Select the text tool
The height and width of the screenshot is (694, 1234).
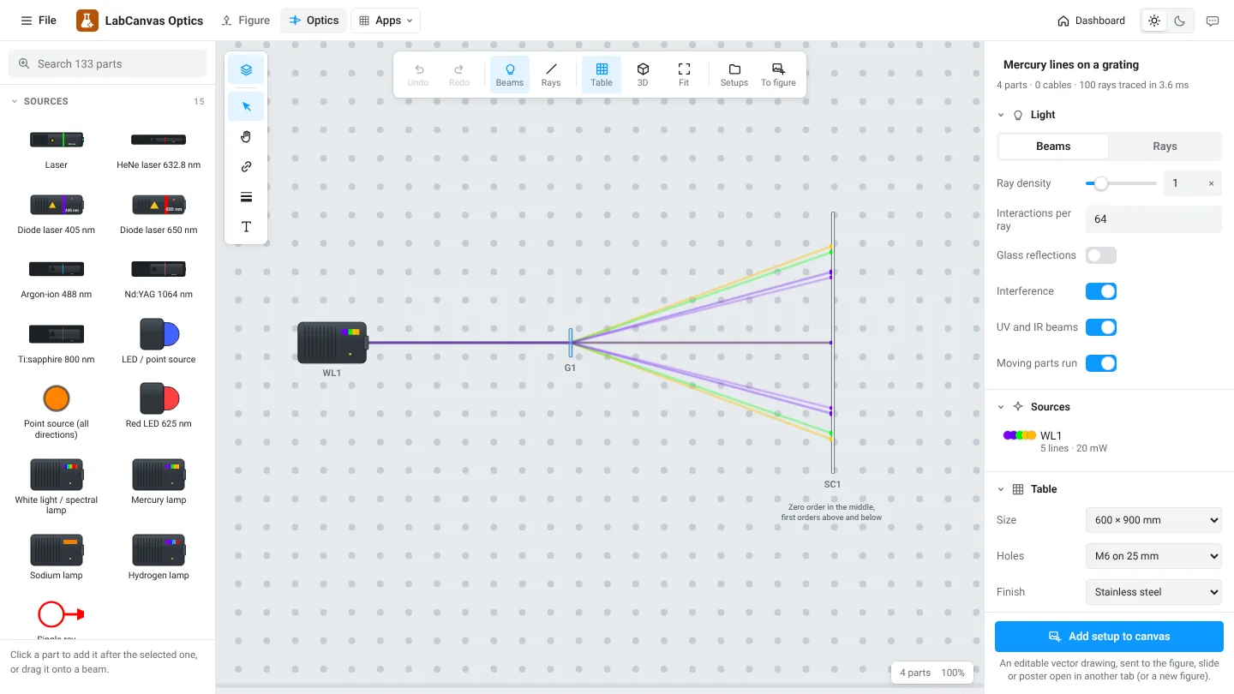click(x=246, y=227)
